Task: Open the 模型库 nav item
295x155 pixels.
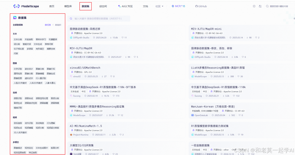Action: coord(68,6)
